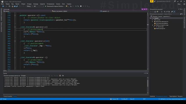
Task: Click the open file toolbar icon
Action: coord(12,6)
